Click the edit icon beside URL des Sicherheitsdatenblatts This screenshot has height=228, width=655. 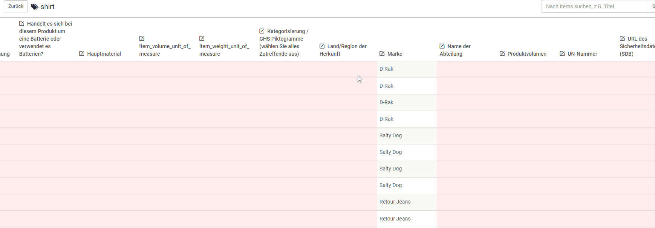[622, 39]
